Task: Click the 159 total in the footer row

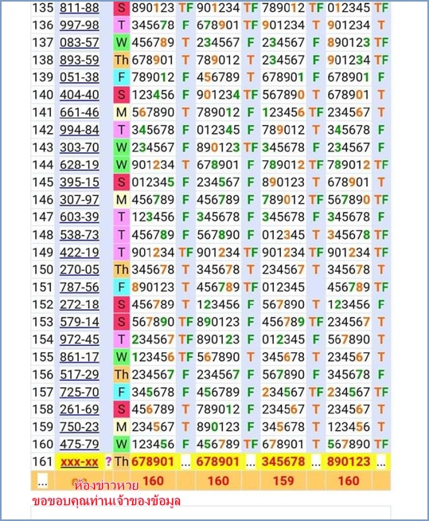Action: pos(283,481)
